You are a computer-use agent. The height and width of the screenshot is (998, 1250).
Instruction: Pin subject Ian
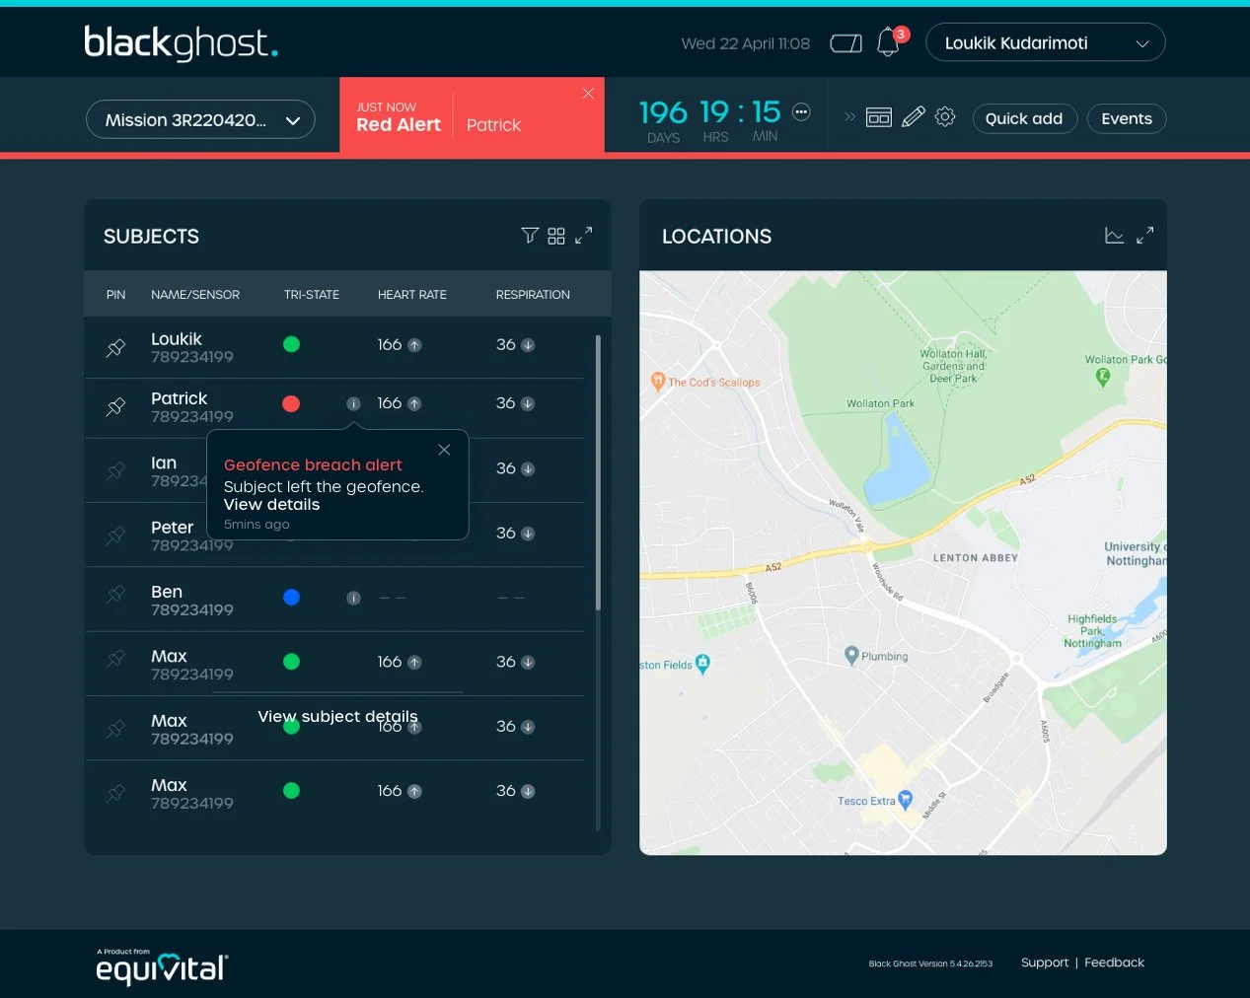(x=115, y=470)
